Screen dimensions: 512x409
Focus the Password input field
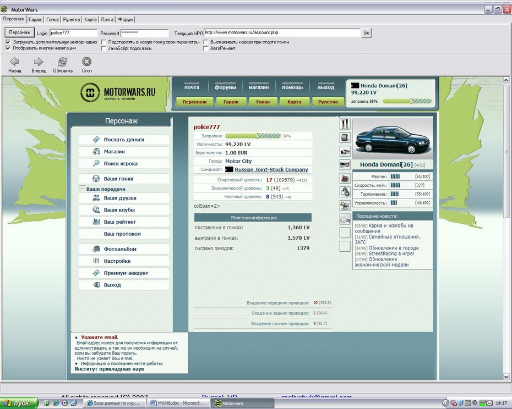(x=145, y=33)
